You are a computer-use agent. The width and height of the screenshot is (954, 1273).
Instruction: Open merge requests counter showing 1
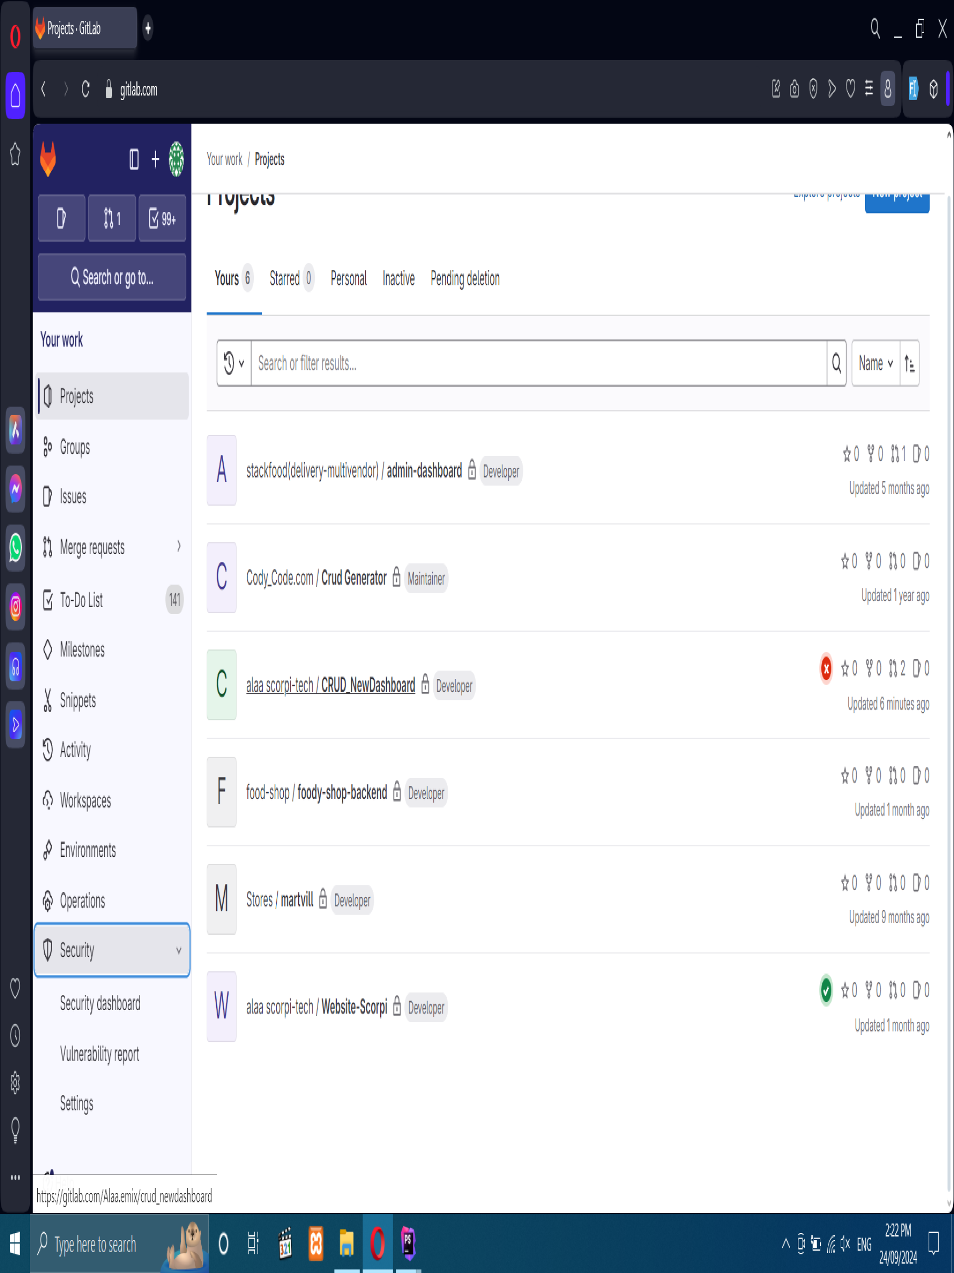point(112,218)
